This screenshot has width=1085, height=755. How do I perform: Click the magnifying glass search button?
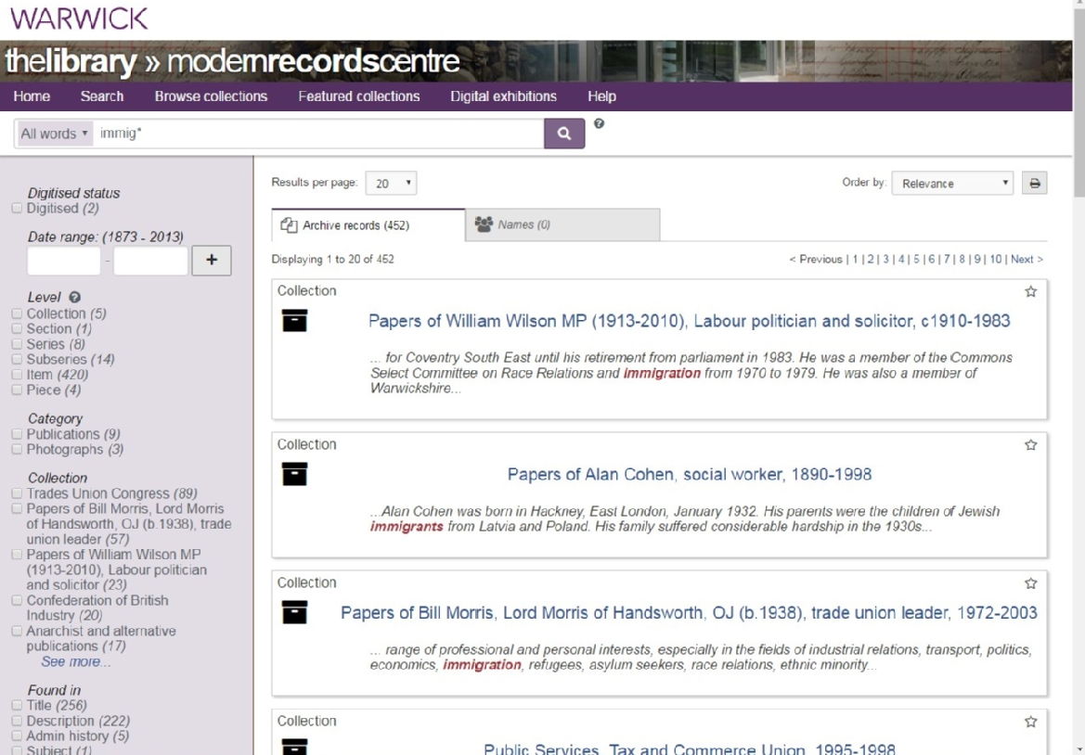(x=564, y=134)
